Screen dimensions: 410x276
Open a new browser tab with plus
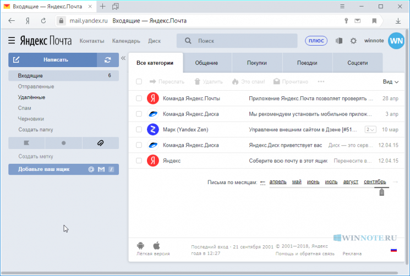[x=102, y=7]
